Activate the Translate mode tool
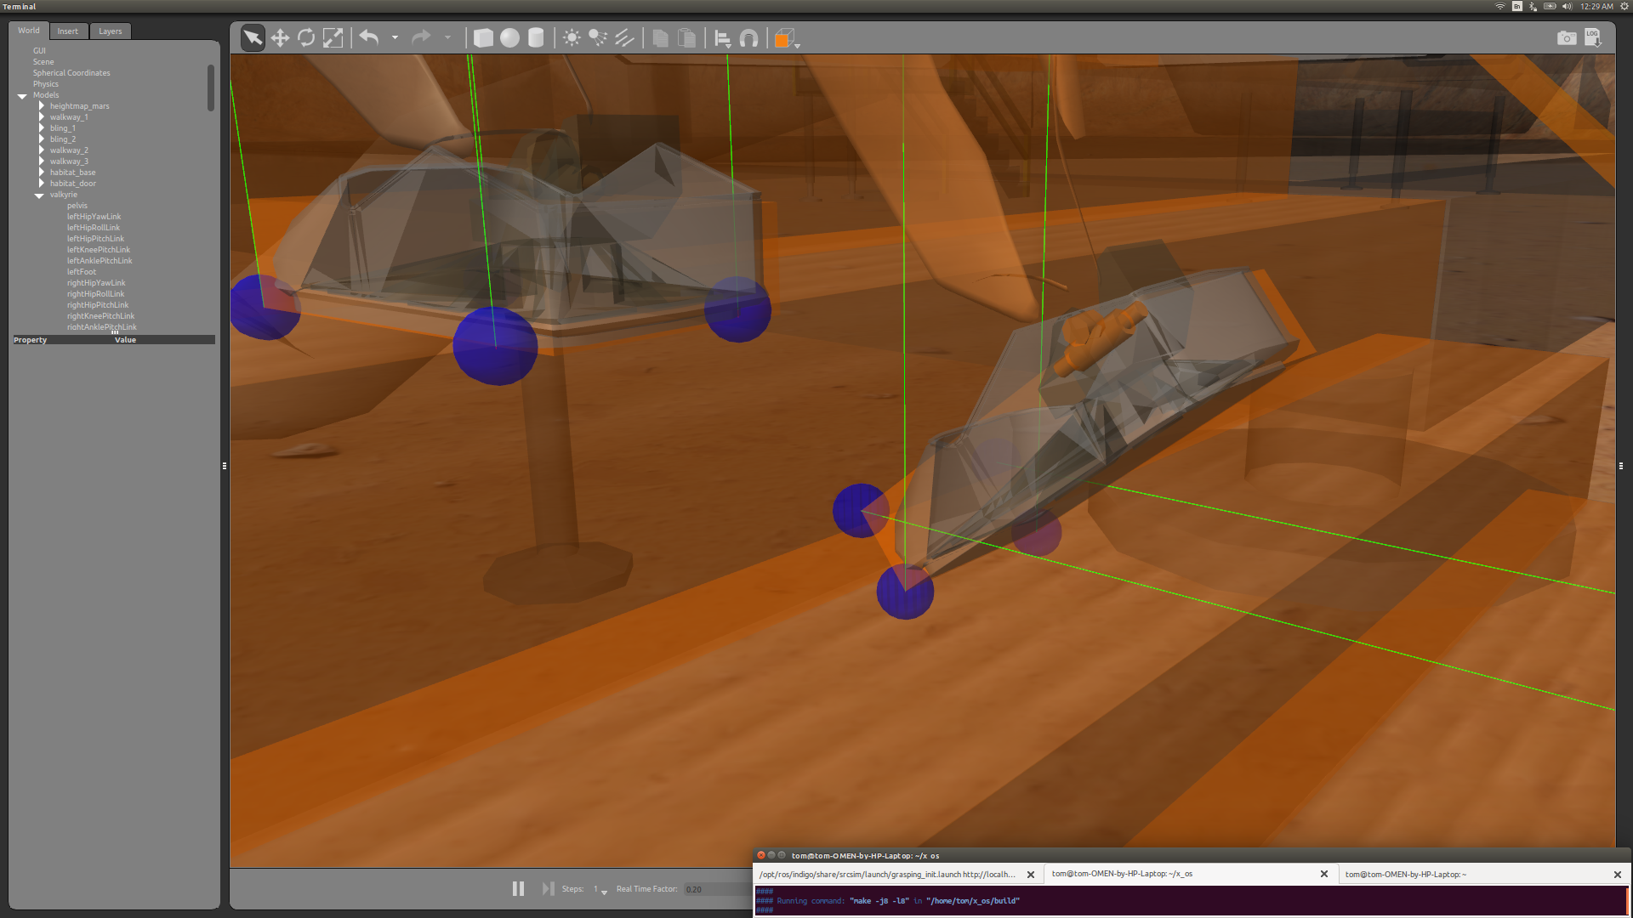 click(x=280, y=37)
